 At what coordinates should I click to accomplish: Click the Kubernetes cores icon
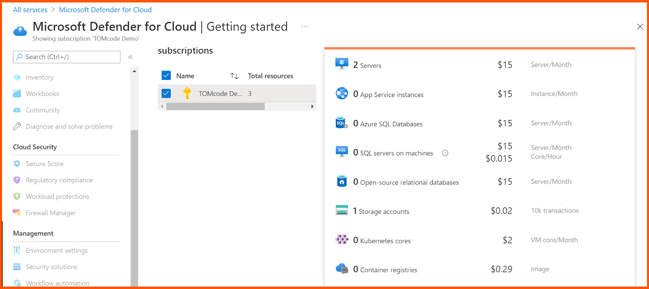click(342, 239)
